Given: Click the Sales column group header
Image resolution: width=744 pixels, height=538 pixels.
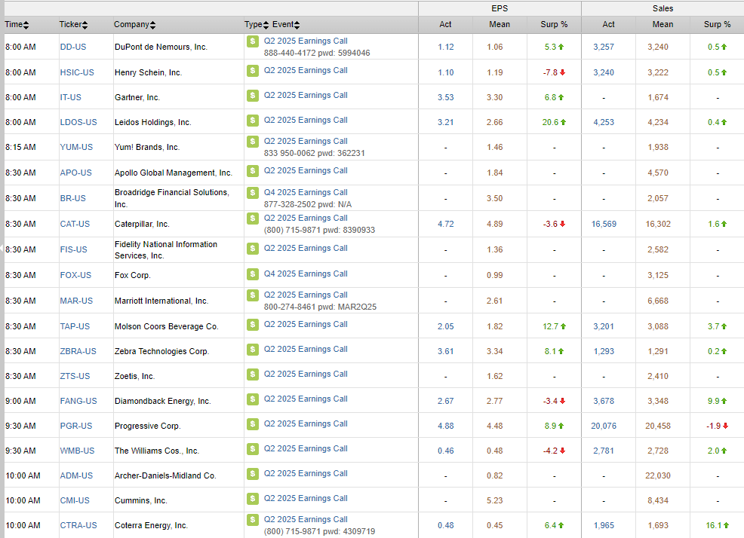Looking at the screenshot, I should [663, 8].
